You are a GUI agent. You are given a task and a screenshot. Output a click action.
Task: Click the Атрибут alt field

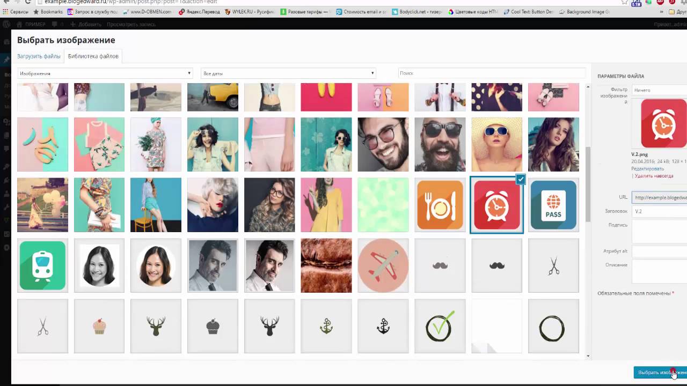(660, 251)
